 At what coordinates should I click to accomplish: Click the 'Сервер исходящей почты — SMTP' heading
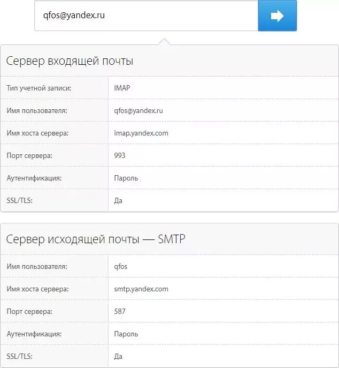point(96,239)
